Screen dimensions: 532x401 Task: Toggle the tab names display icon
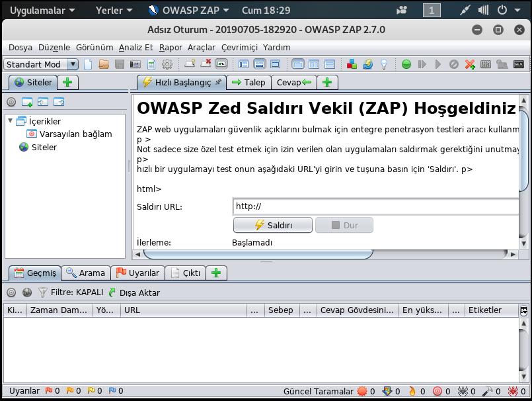[x=221, y=64]
